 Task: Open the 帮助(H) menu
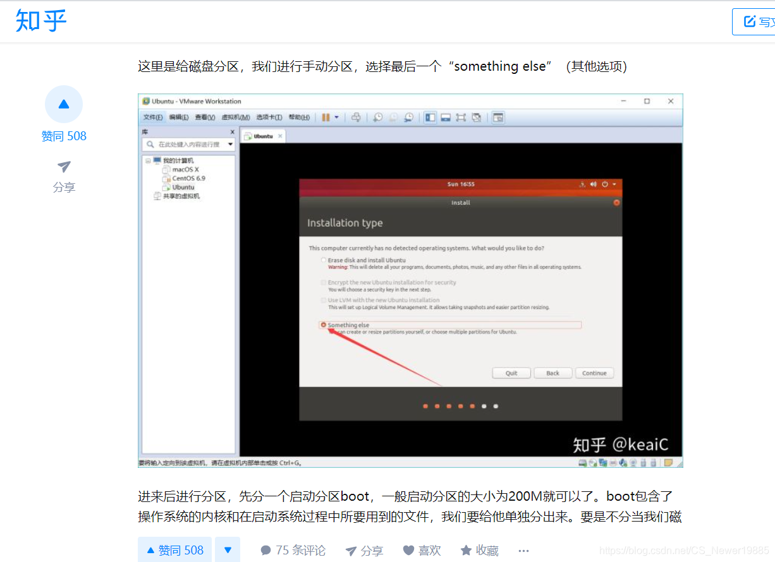click(x=299, y=117)
